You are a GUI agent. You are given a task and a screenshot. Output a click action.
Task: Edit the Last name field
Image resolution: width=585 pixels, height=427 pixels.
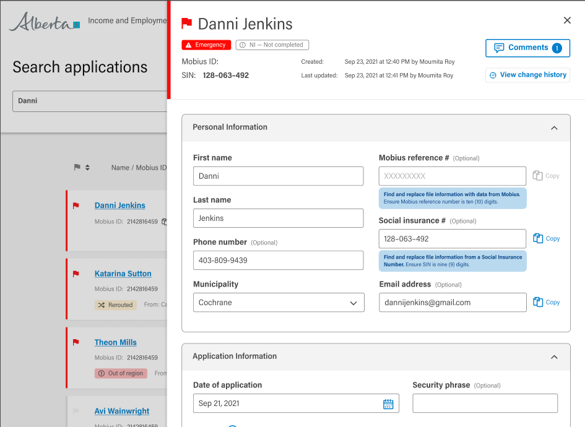(x=279, y=218)
